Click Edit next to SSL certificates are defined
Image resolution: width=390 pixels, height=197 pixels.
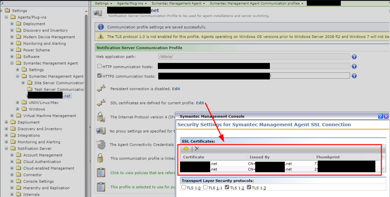pyautogui.click(x=200, y=103)
